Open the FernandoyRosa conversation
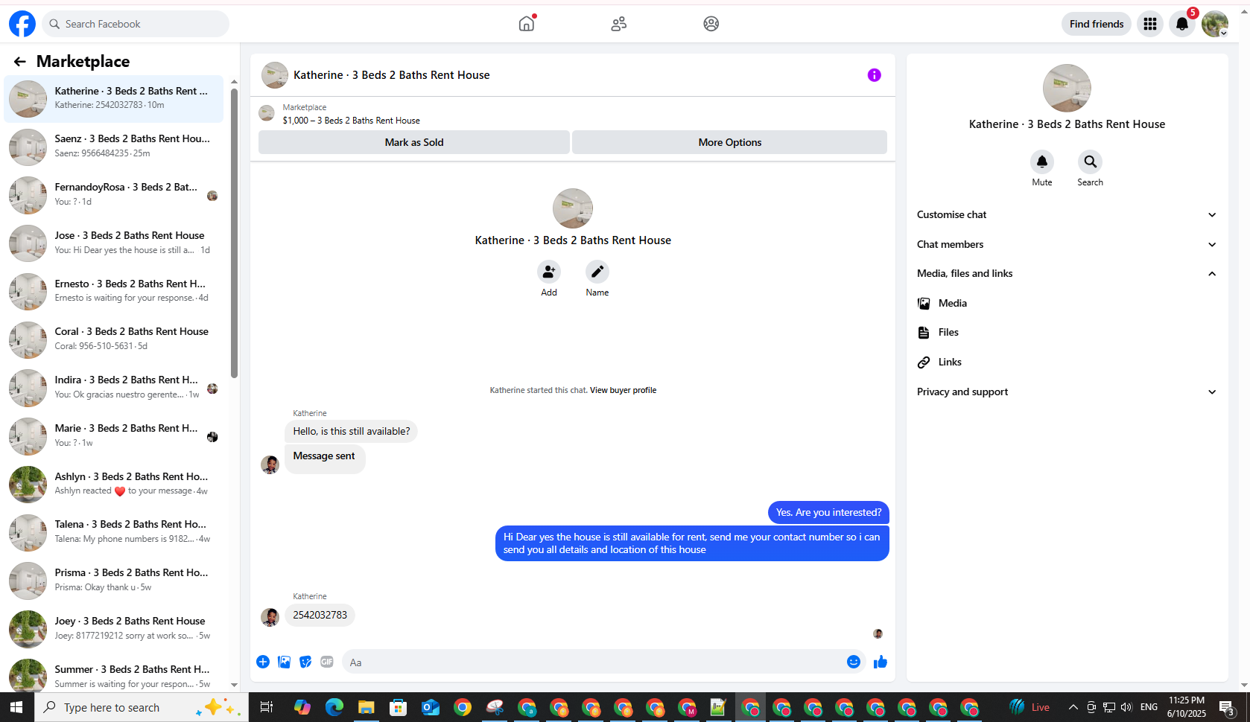The image size is (1250, 722). point(114,194)
